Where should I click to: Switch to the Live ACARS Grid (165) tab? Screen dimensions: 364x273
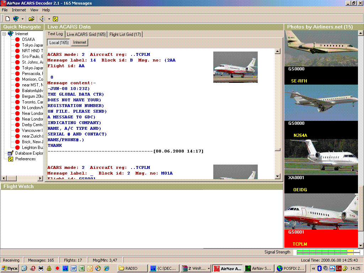click(x=86, y=34)
